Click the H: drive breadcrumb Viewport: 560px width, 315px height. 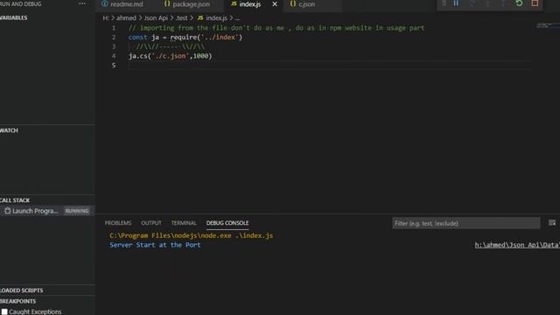105,17
